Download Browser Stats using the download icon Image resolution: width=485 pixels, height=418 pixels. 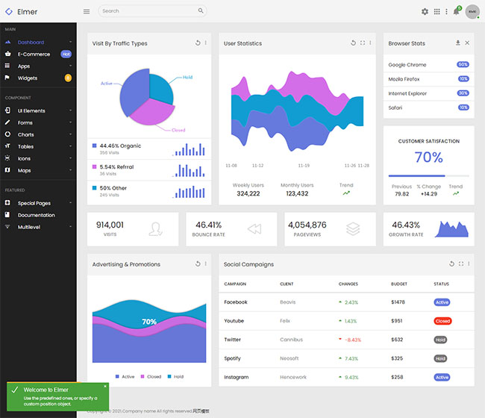tap(458, 43)
